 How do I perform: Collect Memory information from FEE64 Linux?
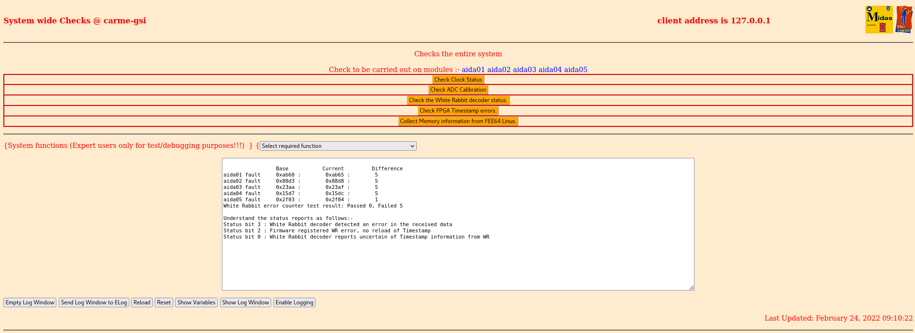458,121
